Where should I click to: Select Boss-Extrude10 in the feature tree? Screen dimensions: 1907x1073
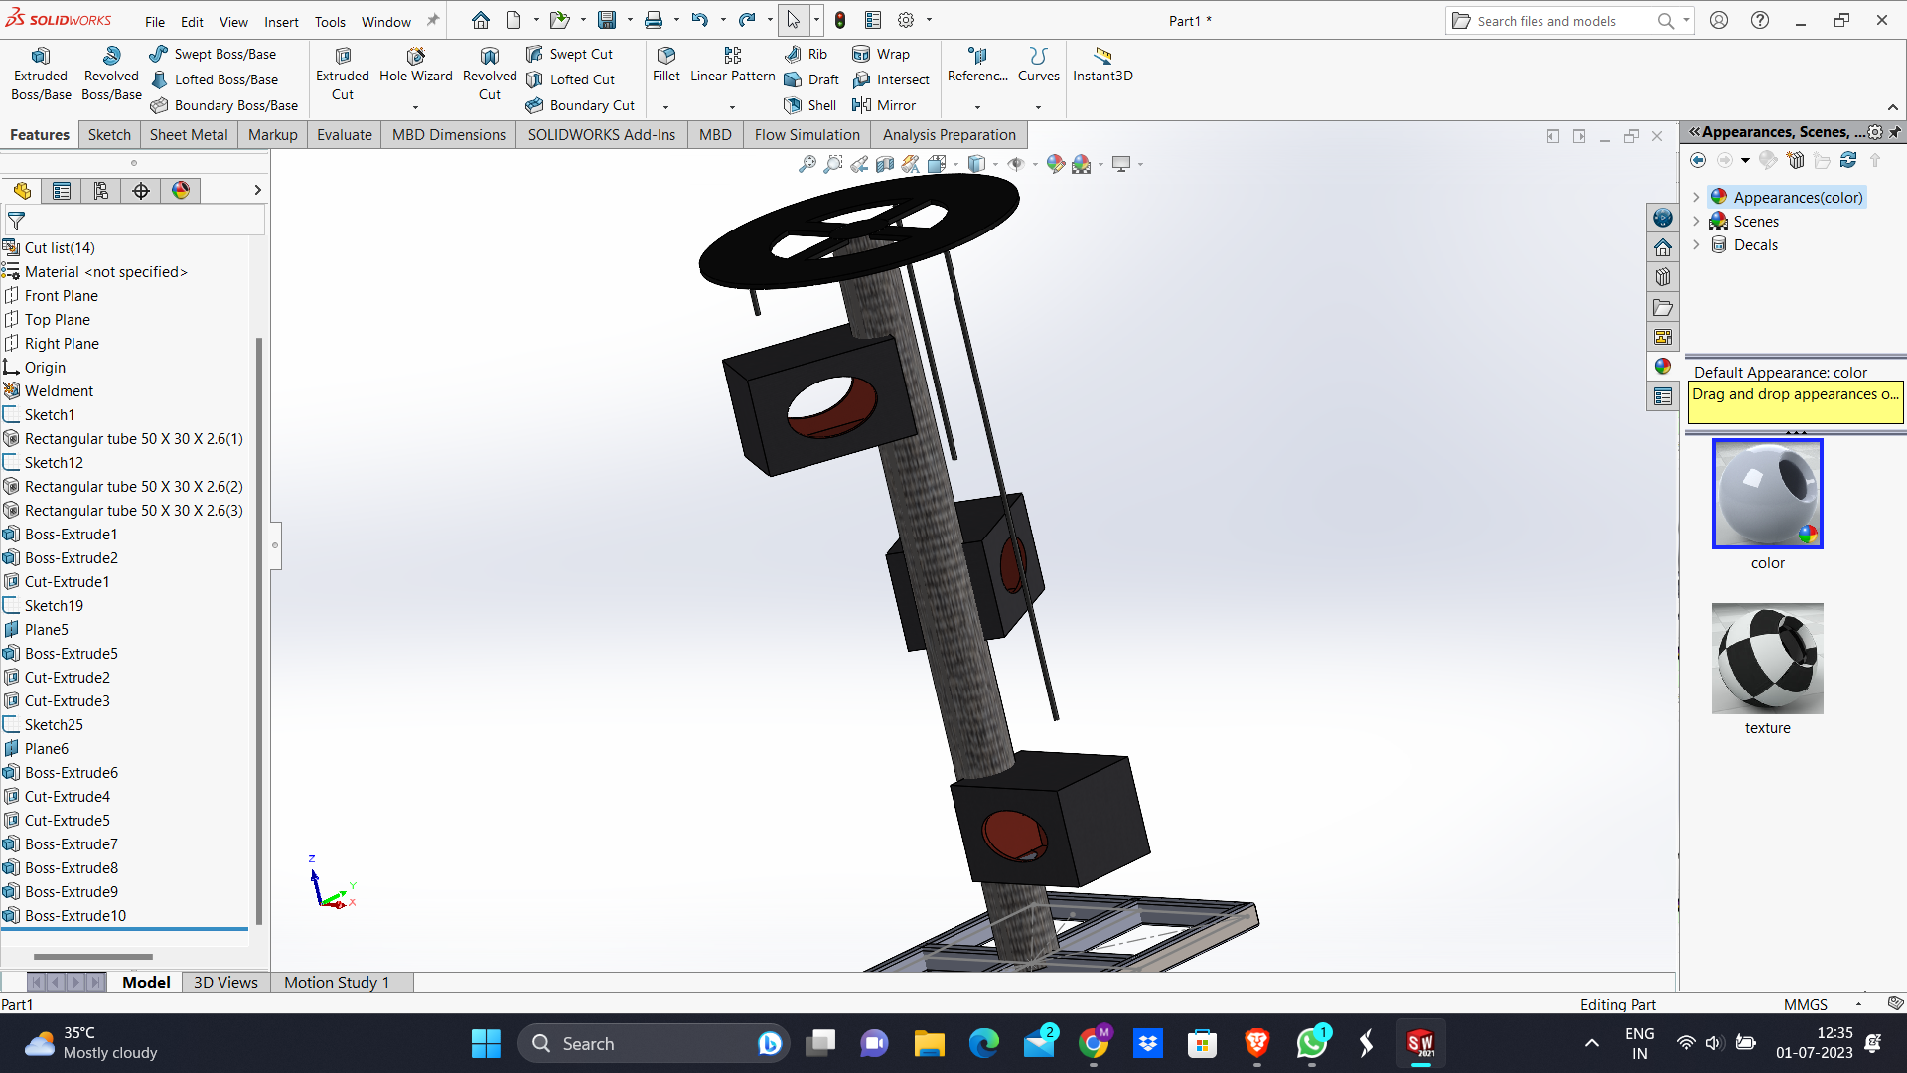75,916
